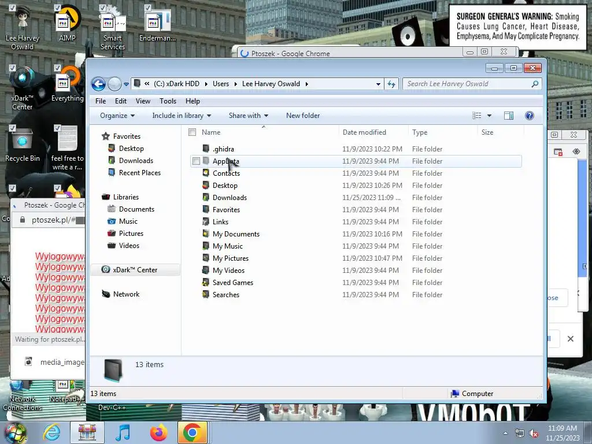Open the Share with dropdown

coord(249,116)
